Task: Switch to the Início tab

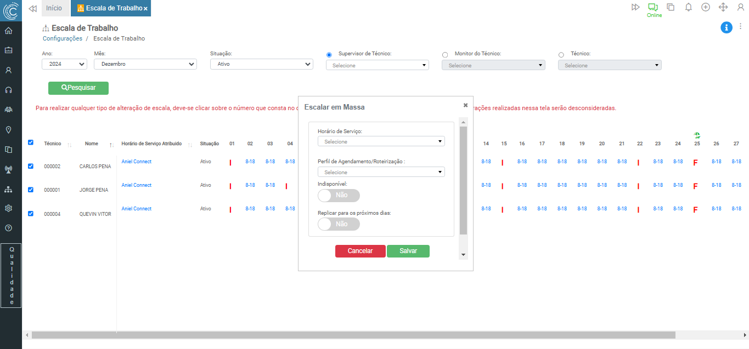Action: point(54,8)
